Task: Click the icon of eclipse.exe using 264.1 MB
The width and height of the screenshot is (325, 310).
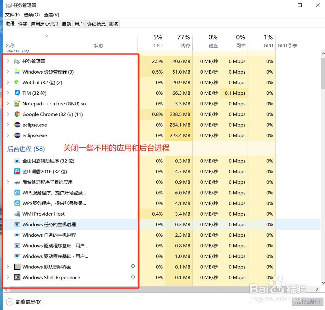Action: 17,125
